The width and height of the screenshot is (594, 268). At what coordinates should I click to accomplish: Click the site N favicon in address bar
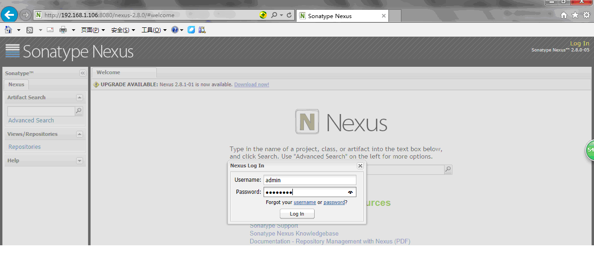[x=39, y=15]
